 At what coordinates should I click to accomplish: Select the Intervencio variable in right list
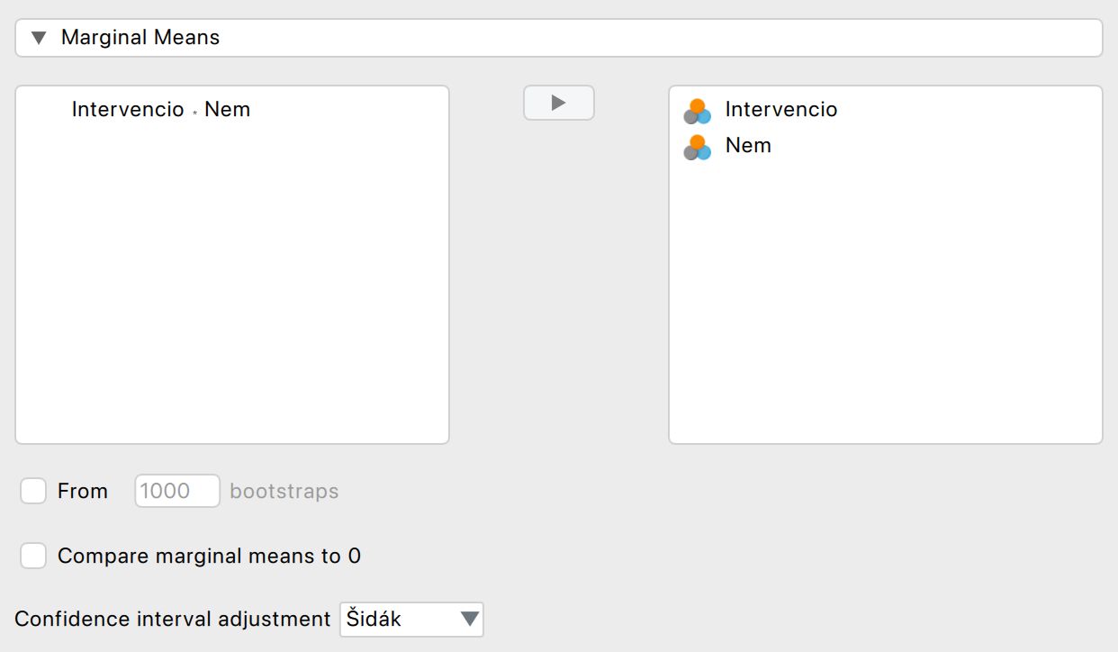pyautogui.click(x=780, y=110)
